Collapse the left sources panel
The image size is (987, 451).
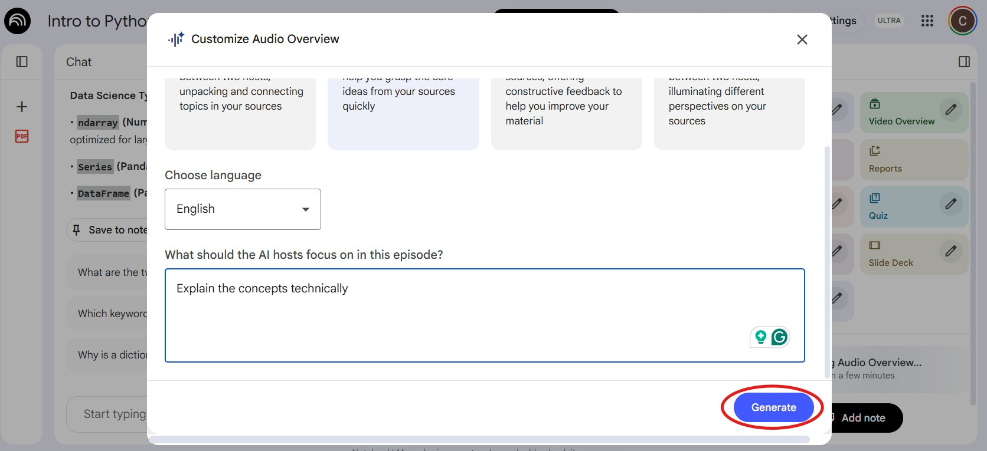(22, 62)
